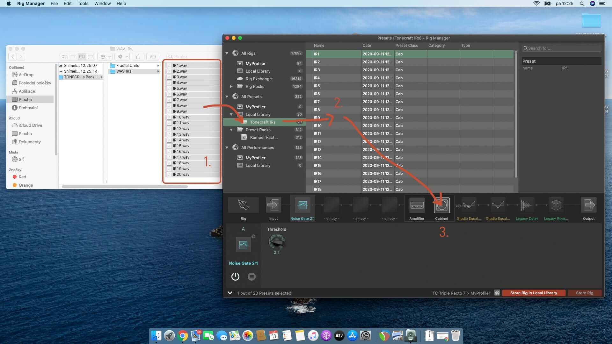612x344 pixels.
Task: Collapse the bottom panel chevron
Action: click(230, 293)
